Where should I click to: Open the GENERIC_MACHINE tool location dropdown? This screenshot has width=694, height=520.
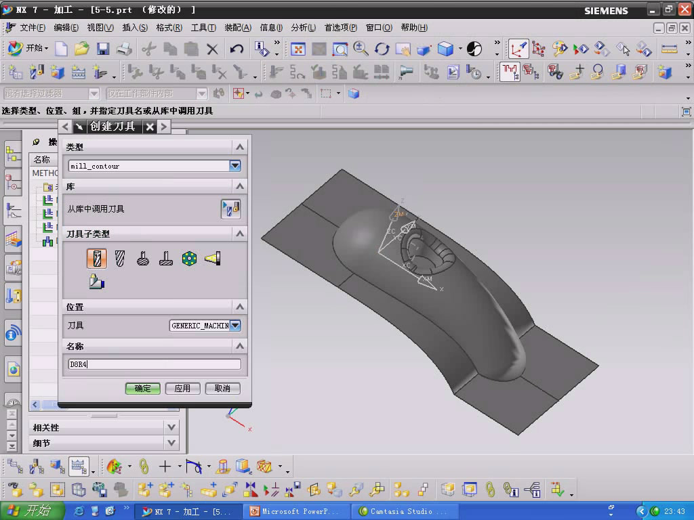click(235, 326)
